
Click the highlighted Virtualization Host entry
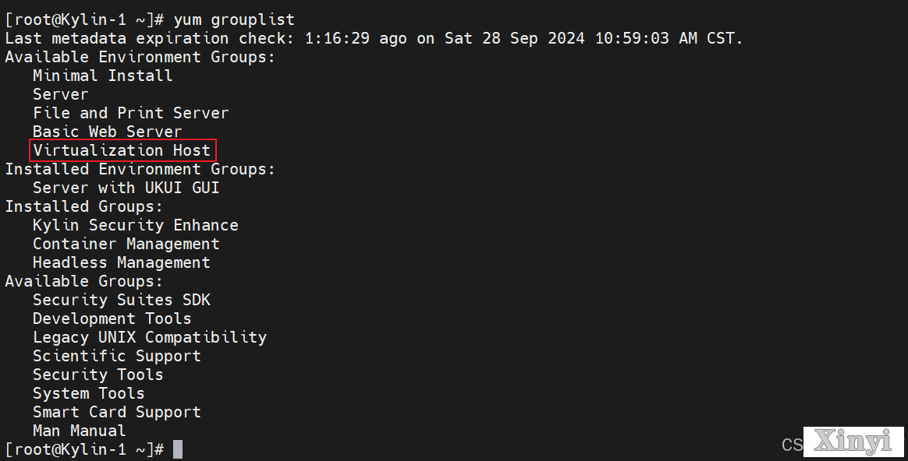point(122,150)
